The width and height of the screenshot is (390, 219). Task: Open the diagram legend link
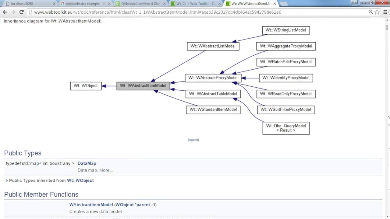pyautogui.click(x=193, y=140)
